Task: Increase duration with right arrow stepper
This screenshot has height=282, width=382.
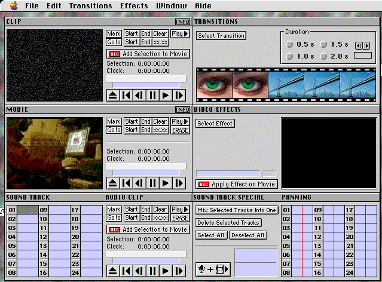Action: (366, 45)
